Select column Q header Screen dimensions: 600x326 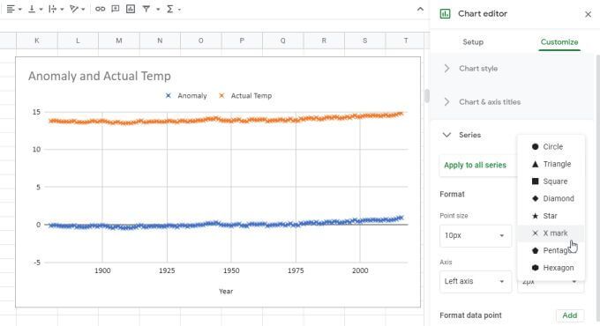click(x=282, y=41)
